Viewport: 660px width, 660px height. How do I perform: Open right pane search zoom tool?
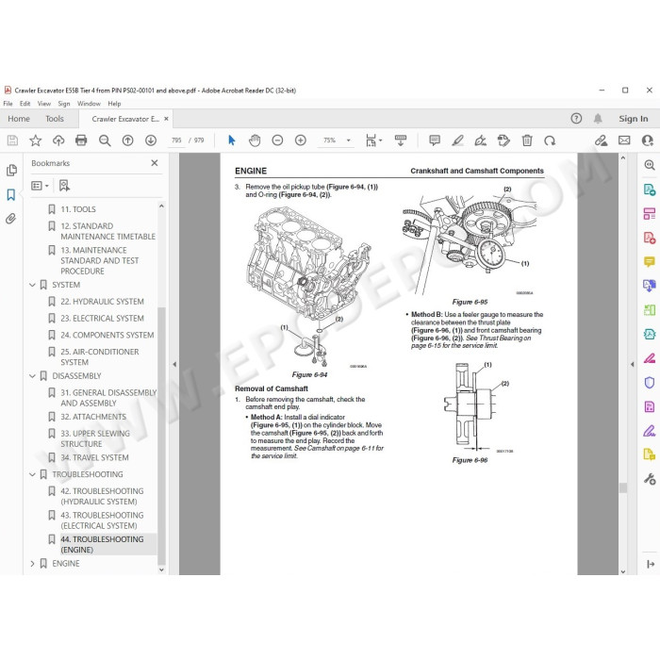(x=650, y=165)
